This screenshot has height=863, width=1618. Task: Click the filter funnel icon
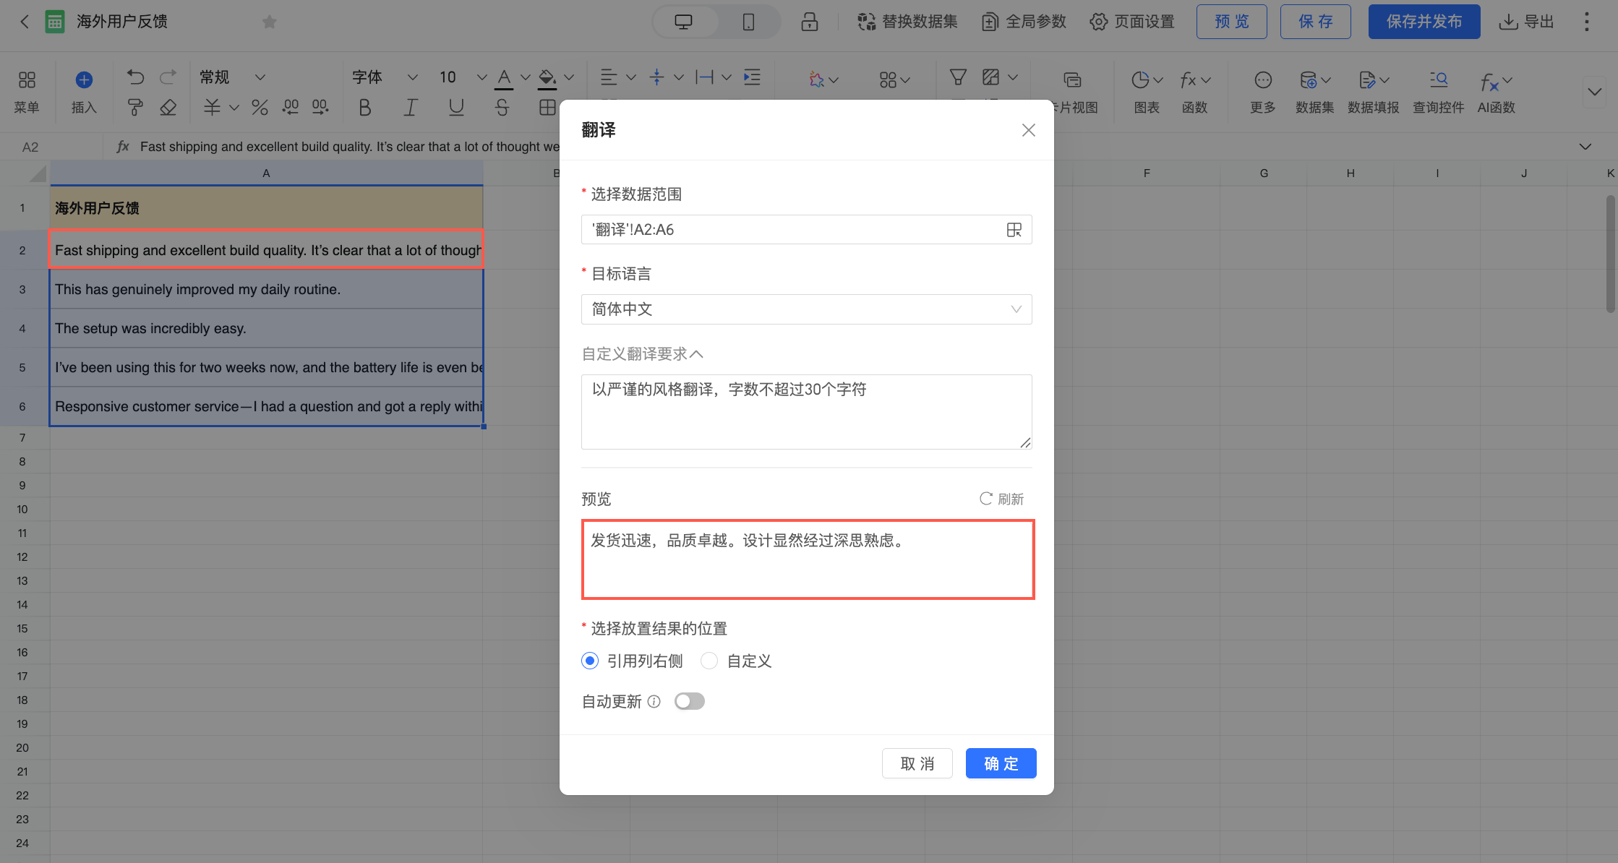pyautogui.click(x=958, y=77)
